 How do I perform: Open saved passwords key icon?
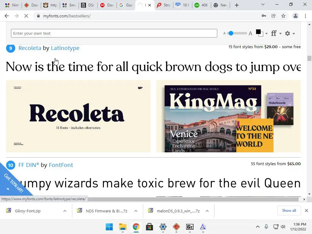264,16
